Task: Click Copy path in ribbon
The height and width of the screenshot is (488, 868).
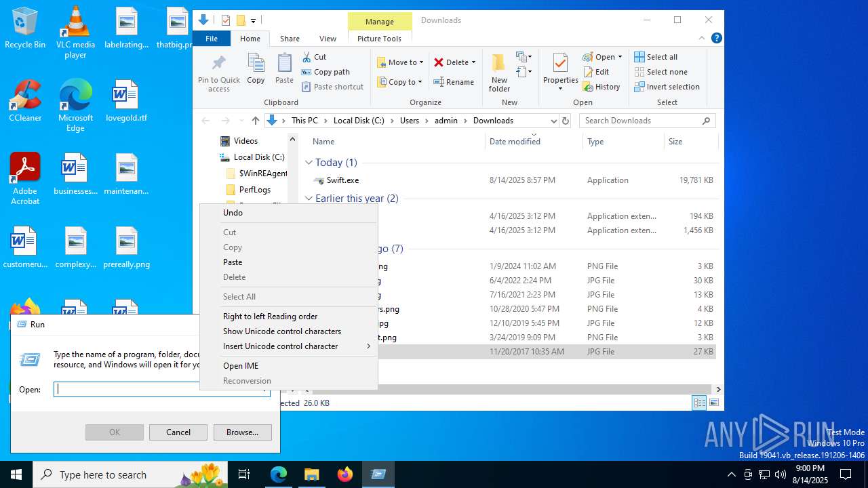Action: (325, 72)
